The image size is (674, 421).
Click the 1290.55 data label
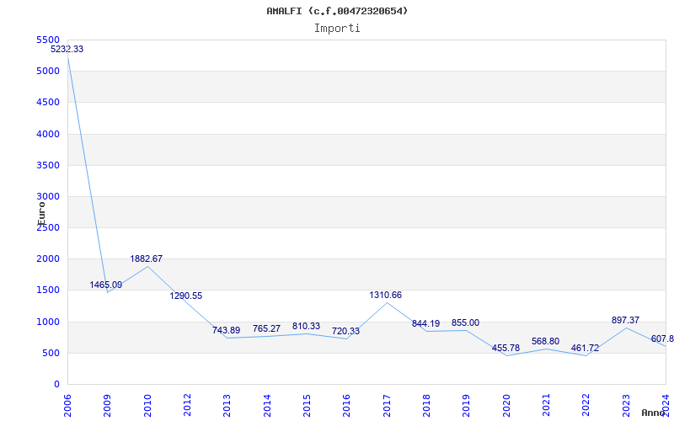(x=186, y=296)
